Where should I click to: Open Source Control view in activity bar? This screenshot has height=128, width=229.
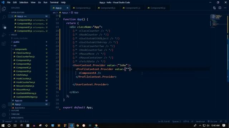(x=4, y=26)
